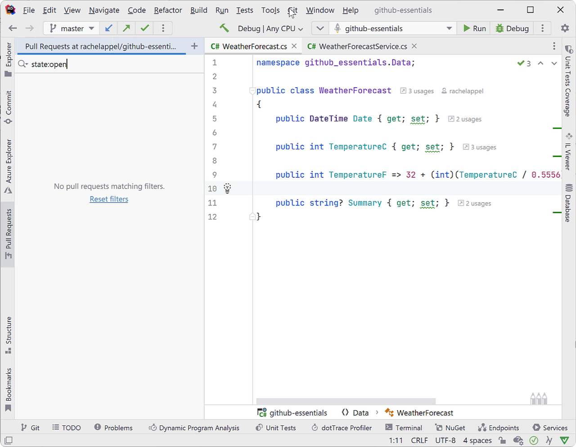The image size is (576, 447).
Task: Toggle read-only lock in status bar
Action: pyautogui.click(x=502, y=440)
